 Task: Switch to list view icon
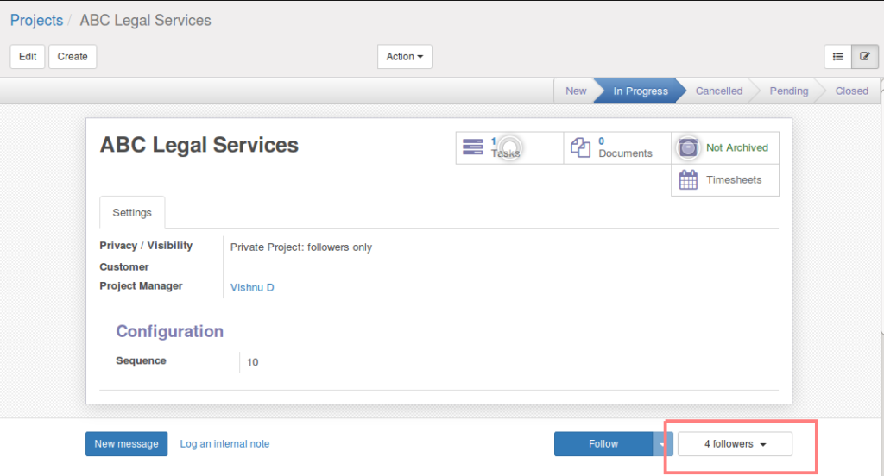coord(837,56)
